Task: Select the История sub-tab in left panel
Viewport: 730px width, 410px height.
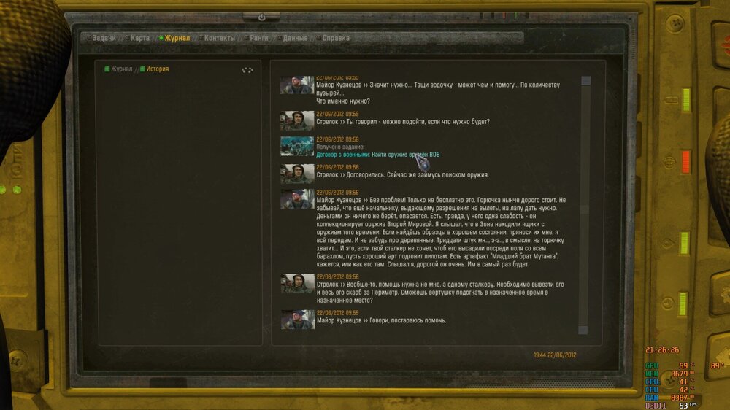Action: pos(158,69)
